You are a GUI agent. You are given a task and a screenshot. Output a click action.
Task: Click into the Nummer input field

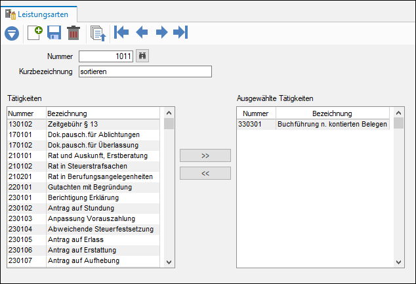(106, 56)
